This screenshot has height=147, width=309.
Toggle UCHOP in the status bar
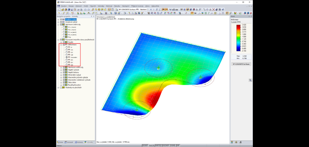[x=145, y=145]
